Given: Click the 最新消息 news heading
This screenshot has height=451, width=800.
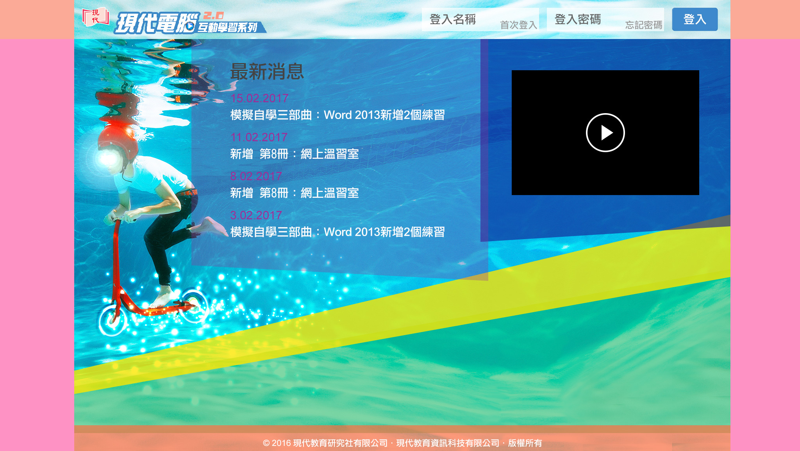Looking at the screenshot, I should click(x=267, y=72).
